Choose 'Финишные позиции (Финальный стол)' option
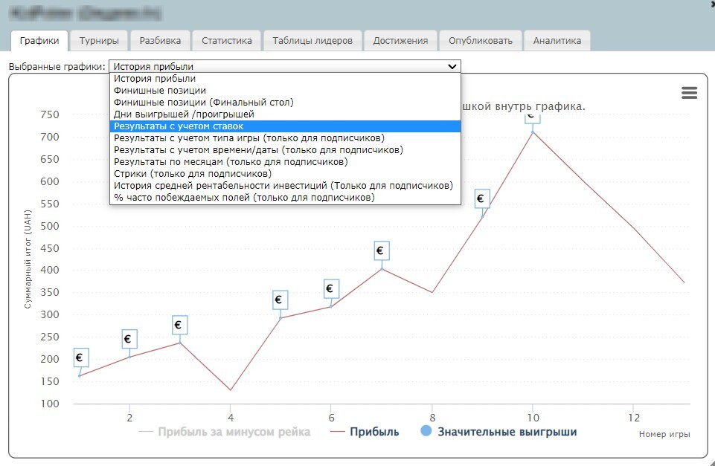 pyautogui.click(x=203, y=103)
